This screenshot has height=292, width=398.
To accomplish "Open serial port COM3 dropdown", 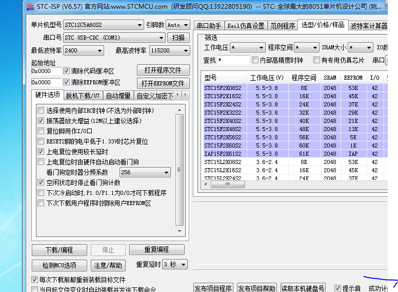I will click(x=114, y=38).
